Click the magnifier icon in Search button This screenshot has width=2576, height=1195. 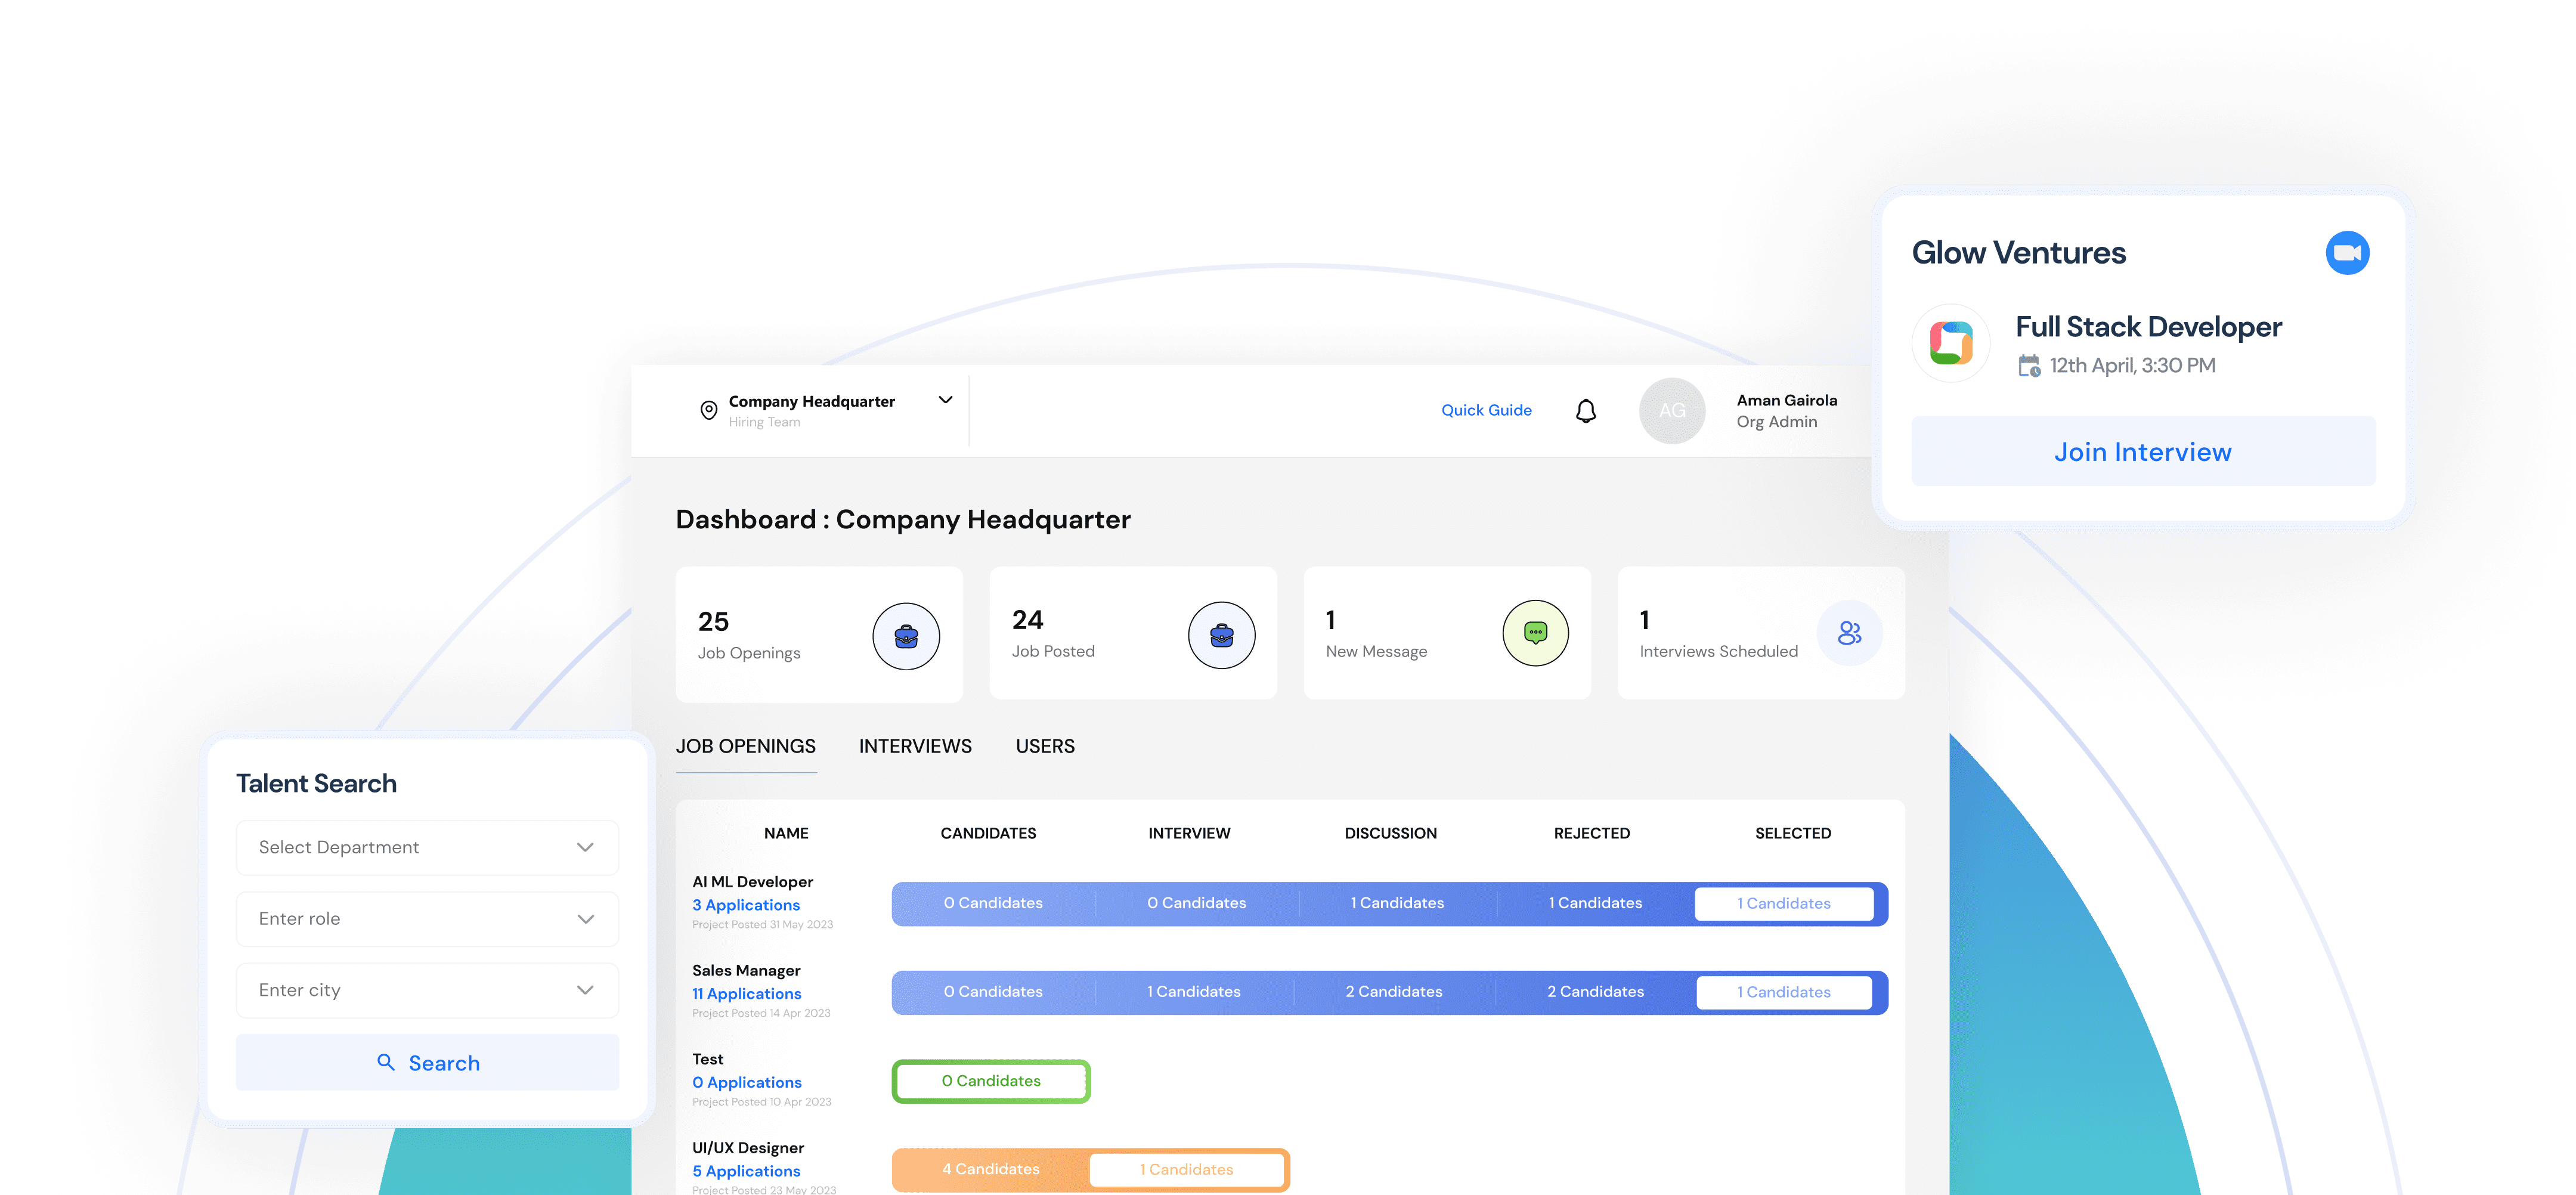point(386,1062)
